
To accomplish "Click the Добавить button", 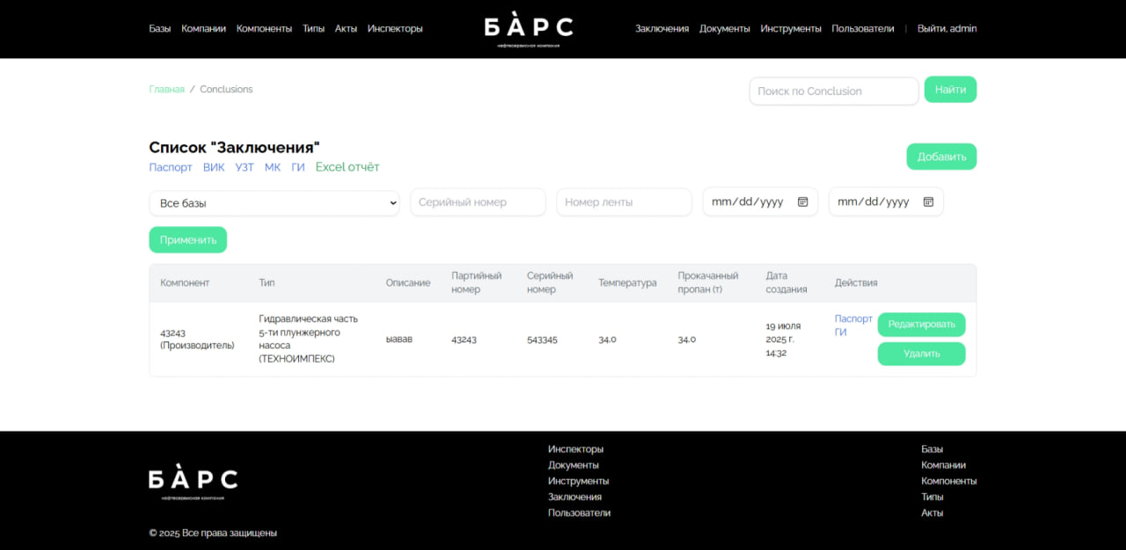I will tap(941, 157).
